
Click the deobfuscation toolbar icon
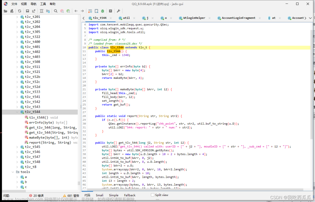click(x=90, y=11)
